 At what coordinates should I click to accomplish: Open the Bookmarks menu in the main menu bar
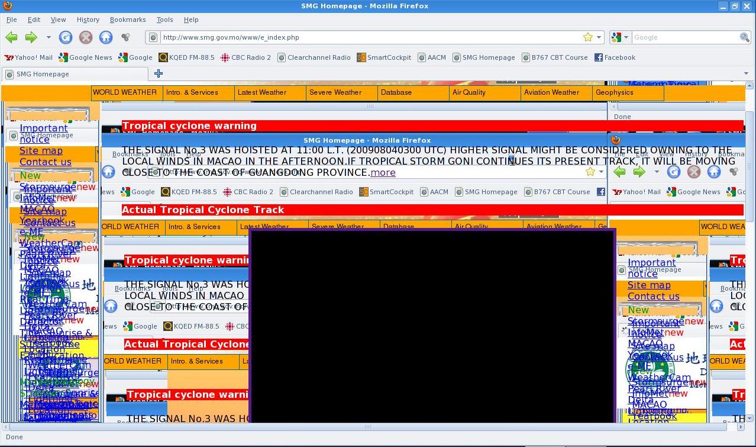tap(128, 20)
